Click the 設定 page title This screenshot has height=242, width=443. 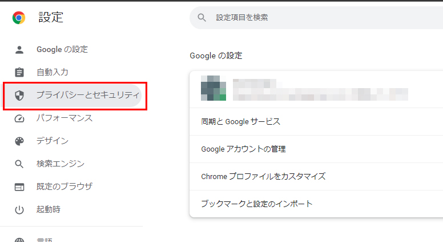pos(51,17)
